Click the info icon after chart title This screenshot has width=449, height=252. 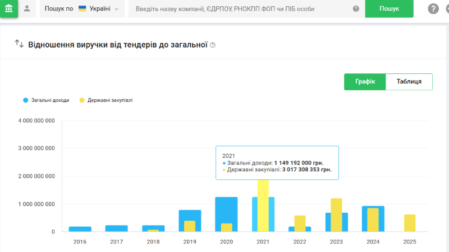point(213,45)
